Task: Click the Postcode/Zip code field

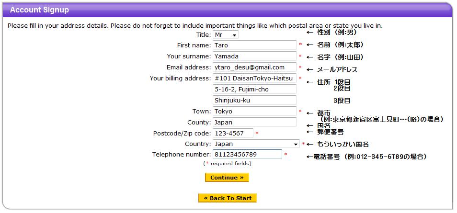Action: (x=233, y=133)
